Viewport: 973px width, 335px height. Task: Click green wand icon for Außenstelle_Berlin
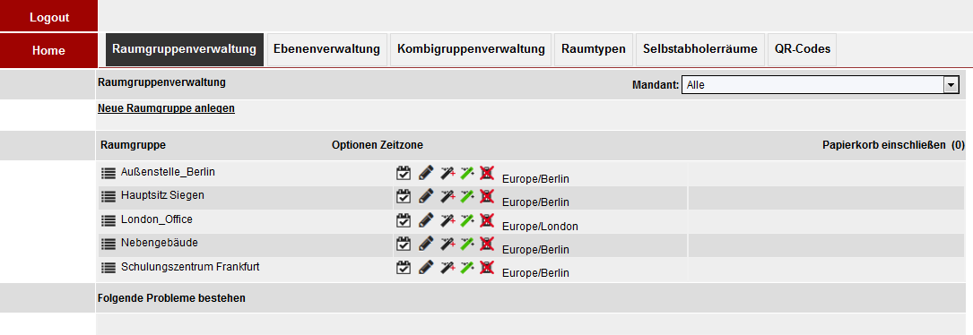point(466,173)
